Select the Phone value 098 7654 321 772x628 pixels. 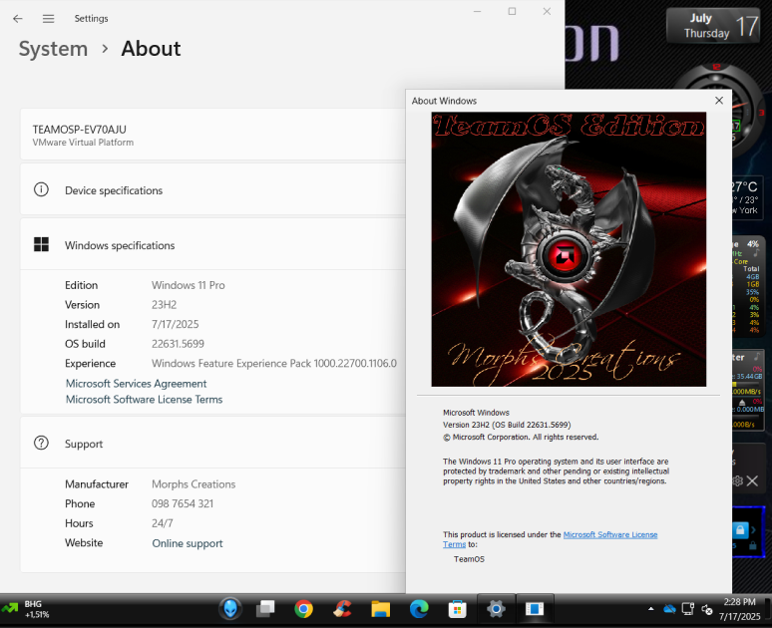183,503
